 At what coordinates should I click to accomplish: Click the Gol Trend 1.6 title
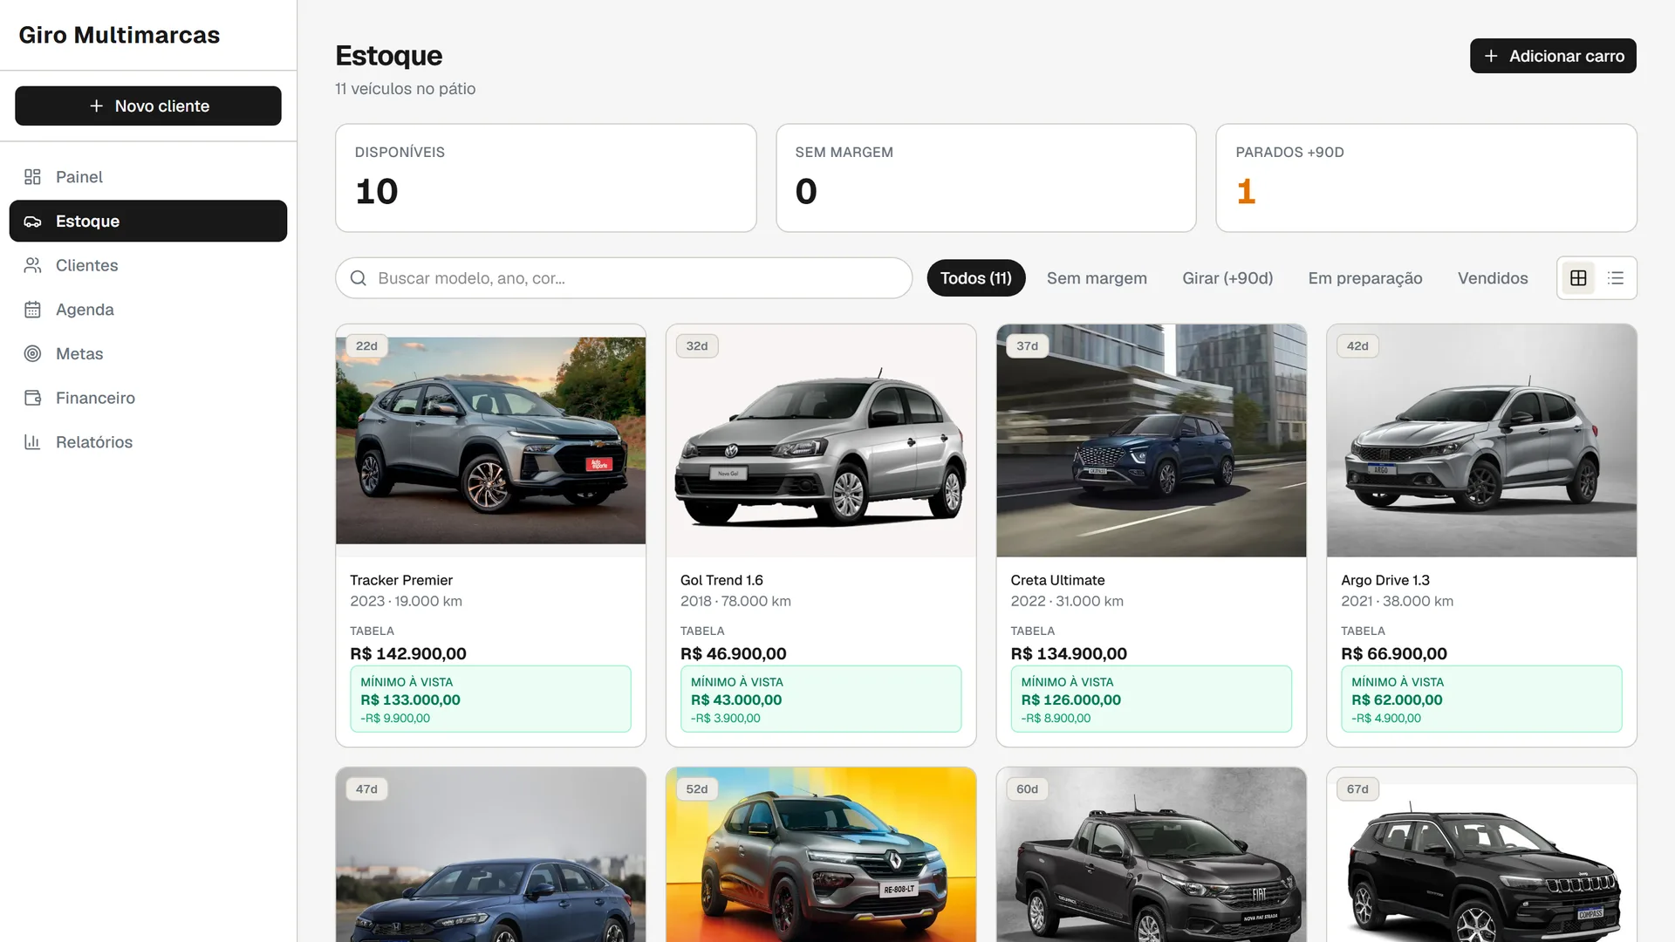click(x=721, y=580)
